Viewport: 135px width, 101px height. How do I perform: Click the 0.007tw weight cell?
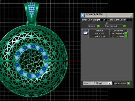tap(120, 33)
